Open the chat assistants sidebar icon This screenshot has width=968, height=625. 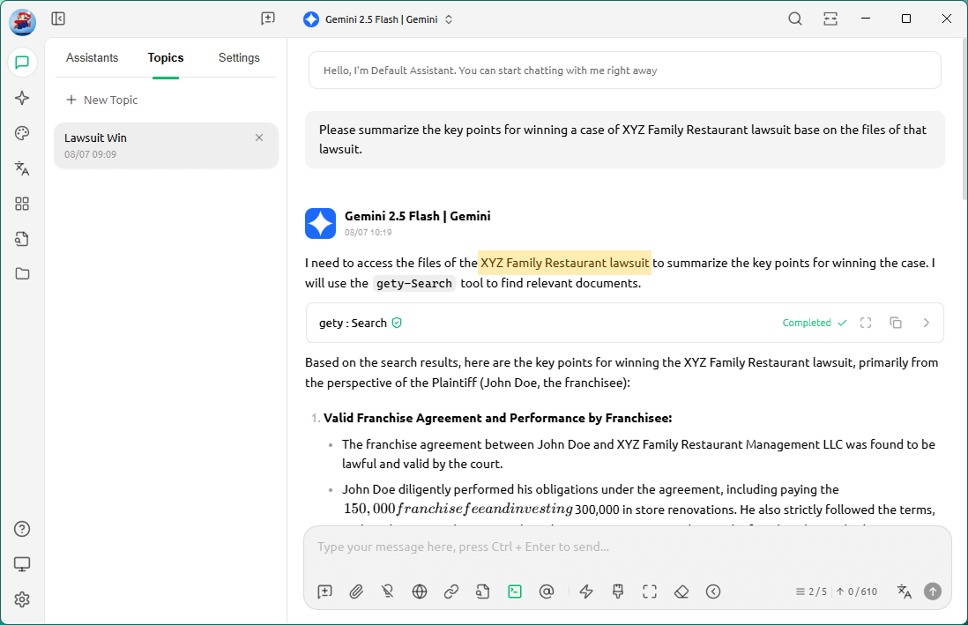[22, 63]
